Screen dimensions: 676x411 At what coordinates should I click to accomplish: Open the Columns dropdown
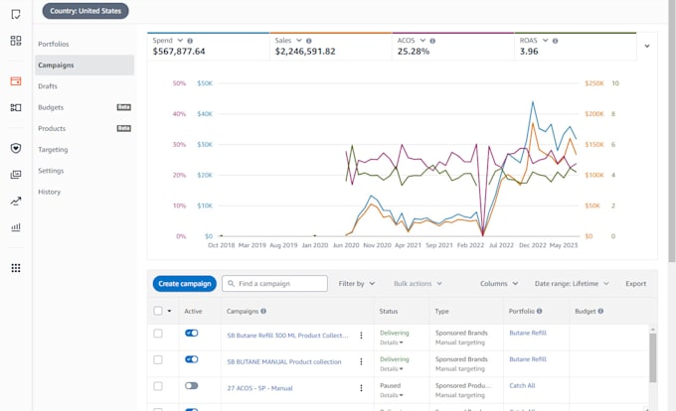click(499, 284)
